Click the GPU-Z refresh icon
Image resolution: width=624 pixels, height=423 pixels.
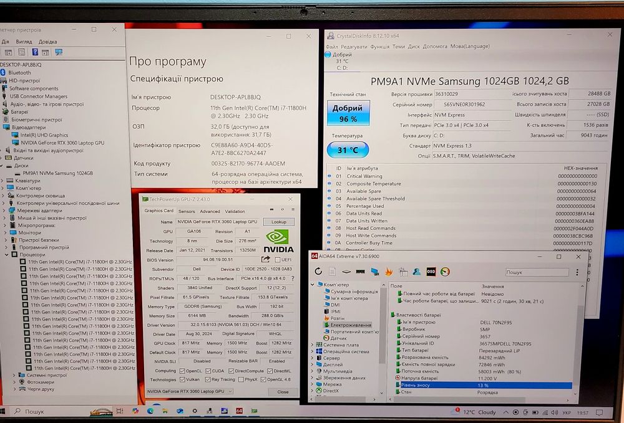click(283, 209)
